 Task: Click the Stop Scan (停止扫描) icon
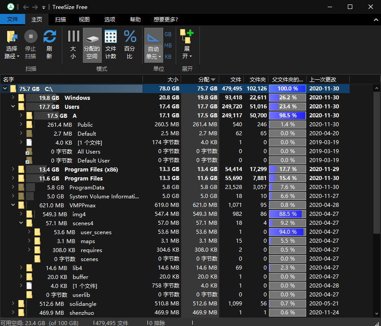[30, 37]
